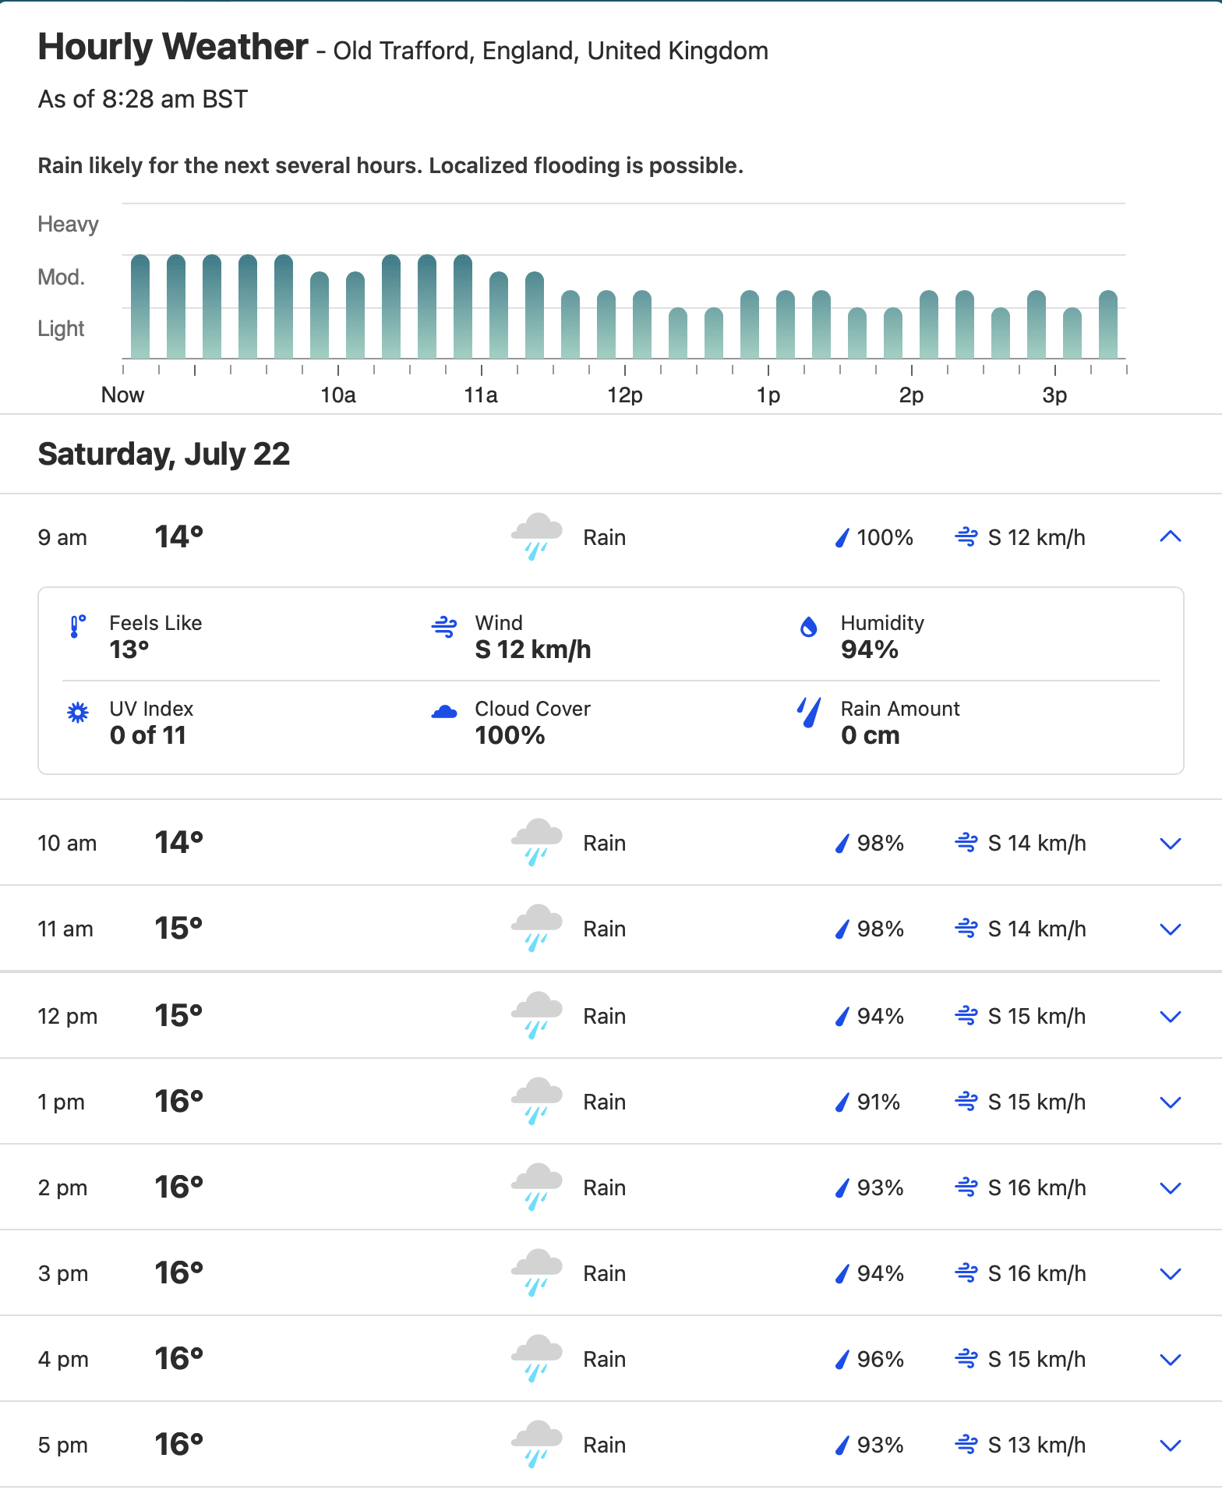Screen dimensions: 1222x1497
Task: Click the 15° temperature at 12 pm
Action: point(178,1015)
